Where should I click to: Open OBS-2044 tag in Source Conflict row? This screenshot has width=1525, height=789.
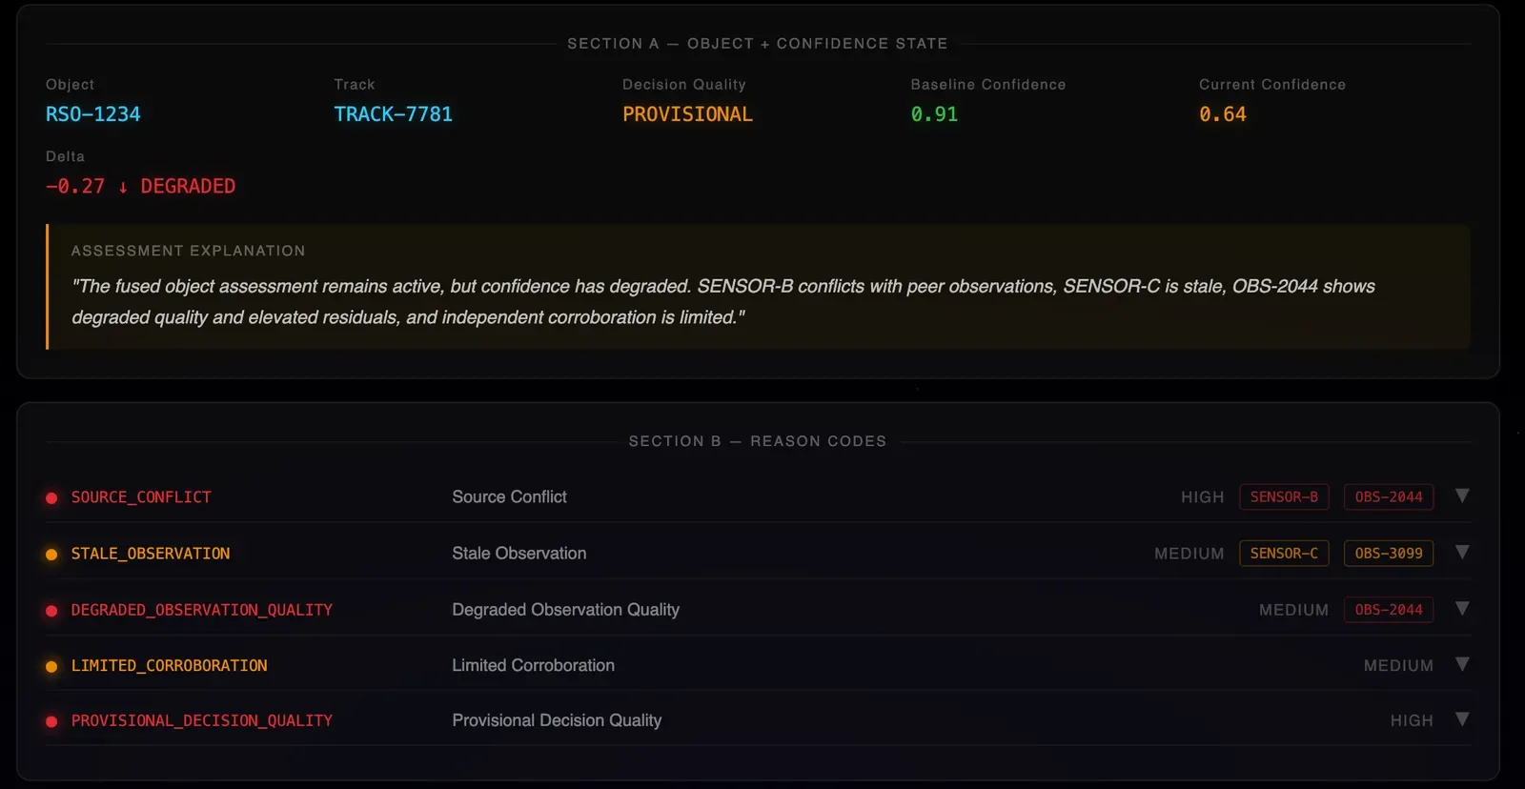[1389, 497]
